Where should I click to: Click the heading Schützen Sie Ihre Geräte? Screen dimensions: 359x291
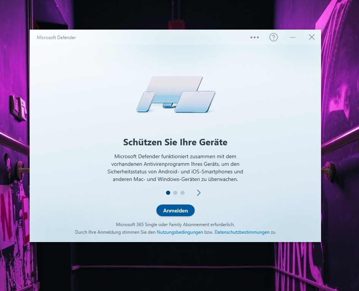[x=175, y=142]
